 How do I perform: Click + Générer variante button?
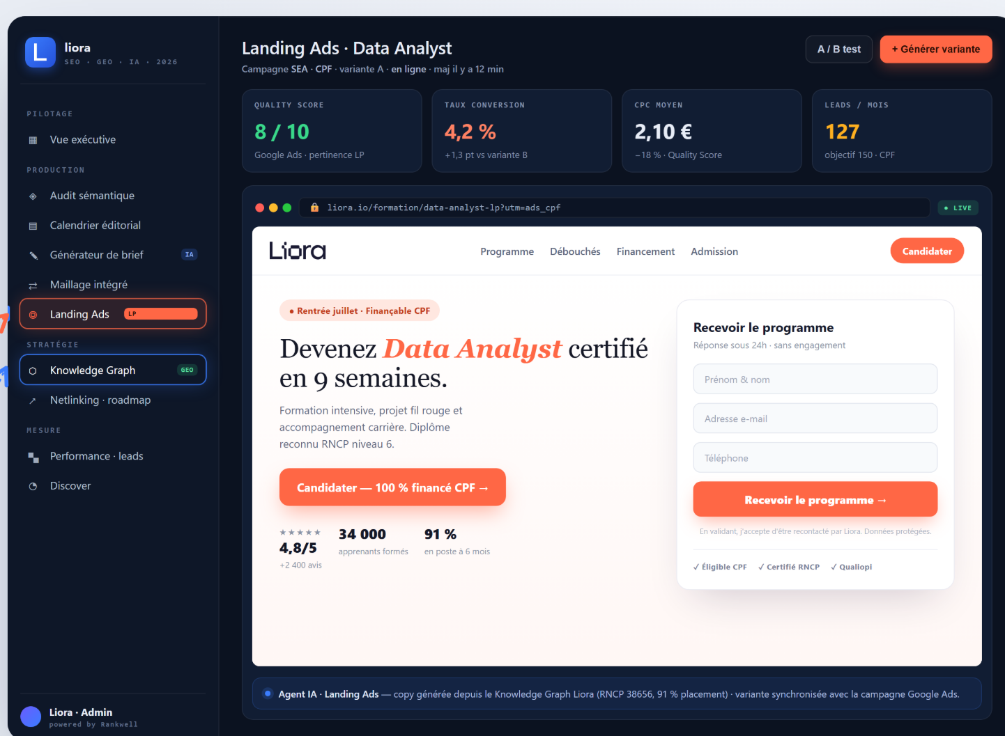point(936,49)
